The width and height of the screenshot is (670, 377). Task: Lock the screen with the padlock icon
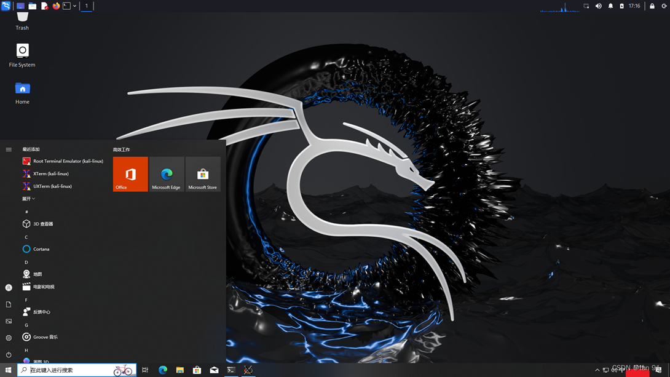[652, 6]
